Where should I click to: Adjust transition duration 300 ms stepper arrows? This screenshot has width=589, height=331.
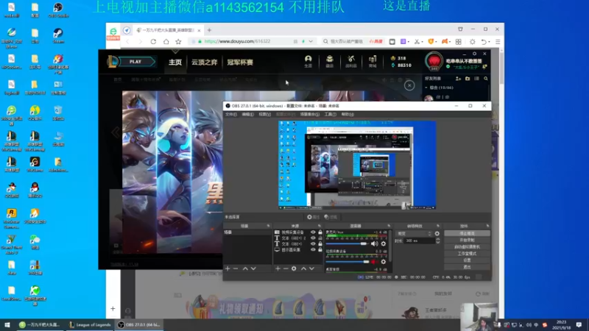pyautogui.click(x=437, y=241)
